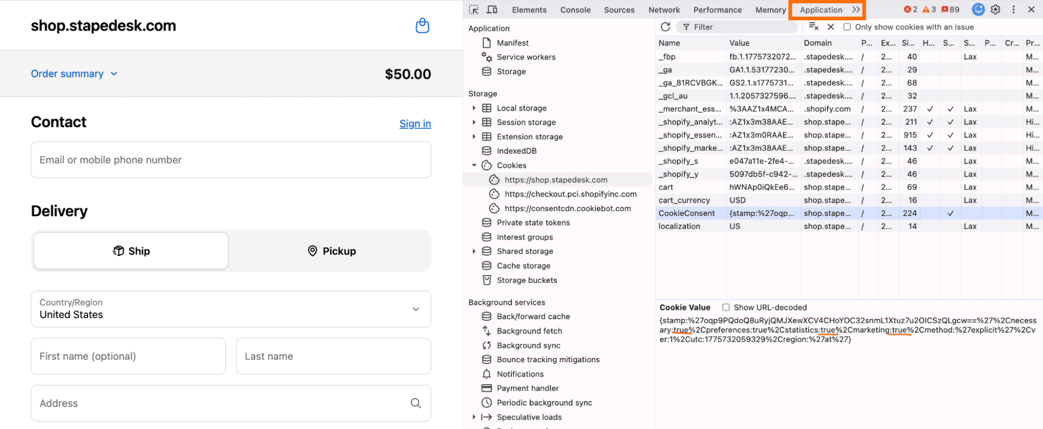
Task: Expand Speculative loads tree node
Action: click(474, 417)
